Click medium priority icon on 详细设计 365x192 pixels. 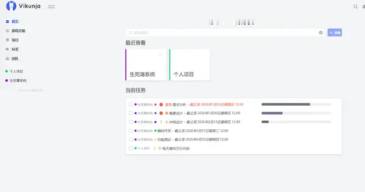coord(161,122)
